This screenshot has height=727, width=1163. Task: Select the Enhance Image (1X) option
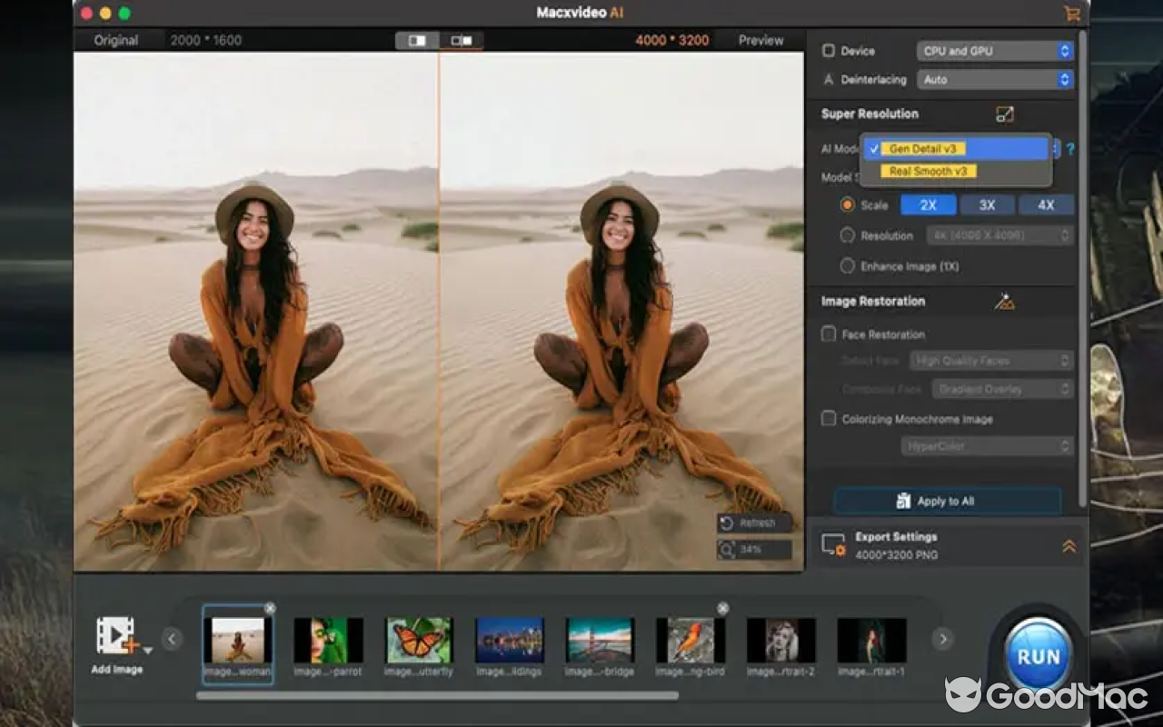(x=847, y=266)
